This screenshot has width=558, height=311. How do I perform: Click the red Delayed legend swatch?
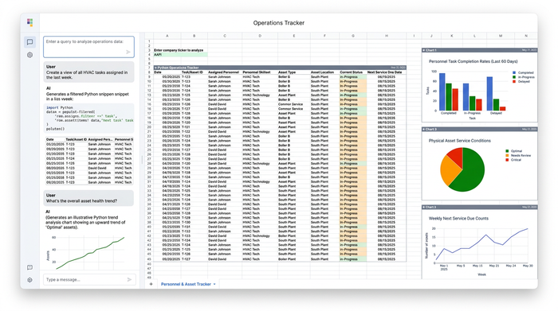tap(514, 81)
